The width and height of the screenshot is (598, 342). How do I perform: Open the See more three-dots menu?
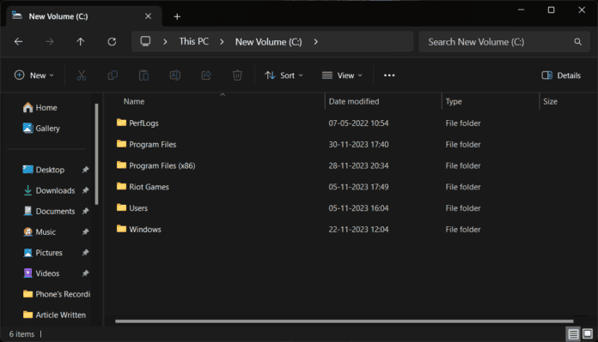pyautogui.click(x=389, y=75)
